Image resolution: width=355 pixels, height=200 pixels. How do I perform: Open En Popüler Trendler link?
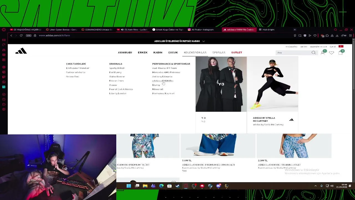pos(78,68)
